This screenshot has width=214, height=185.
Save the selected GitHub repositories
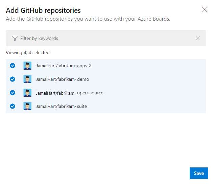pos(198,173)
